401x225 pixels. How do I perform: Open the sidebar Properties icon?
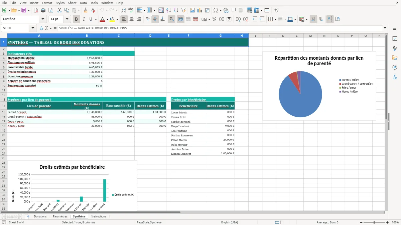point(395,38)
